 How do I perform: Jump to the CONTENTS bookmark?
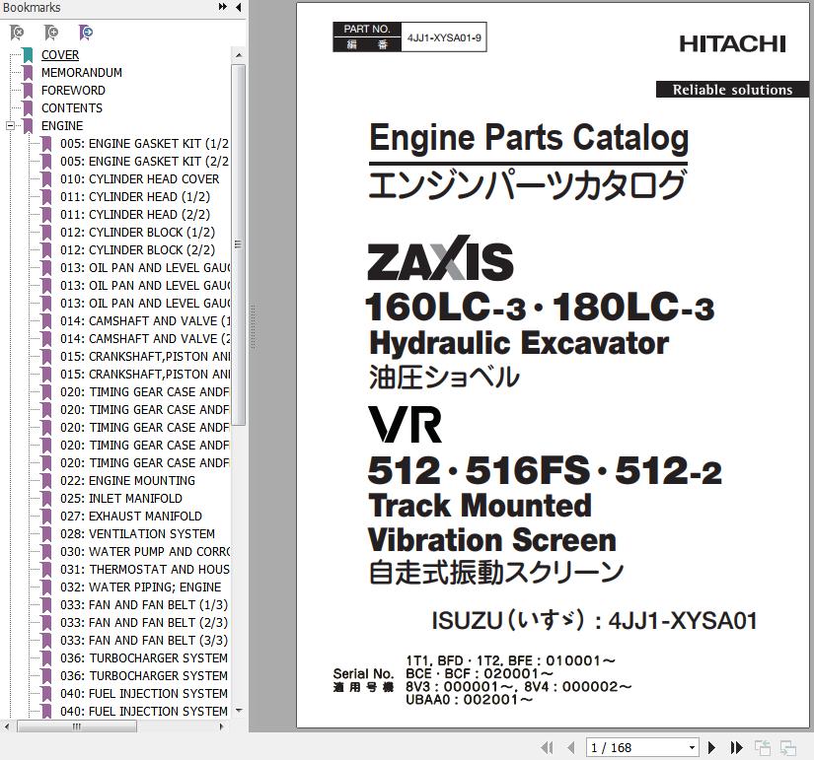coord(71,108)
